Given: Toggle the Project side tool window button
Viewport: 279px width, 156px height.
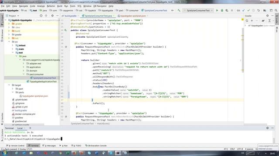Looking at the screenshot, I should [2, 20].
